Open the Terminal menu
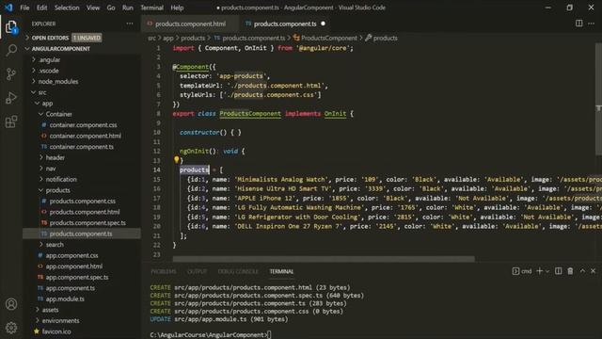The height and width of the screenshot is (339, 602). click(x=152, y=8)
